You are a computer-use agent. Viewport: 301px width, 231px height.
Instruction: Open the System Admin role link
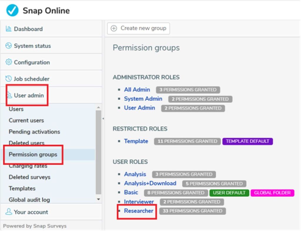[x=143, y=99]
